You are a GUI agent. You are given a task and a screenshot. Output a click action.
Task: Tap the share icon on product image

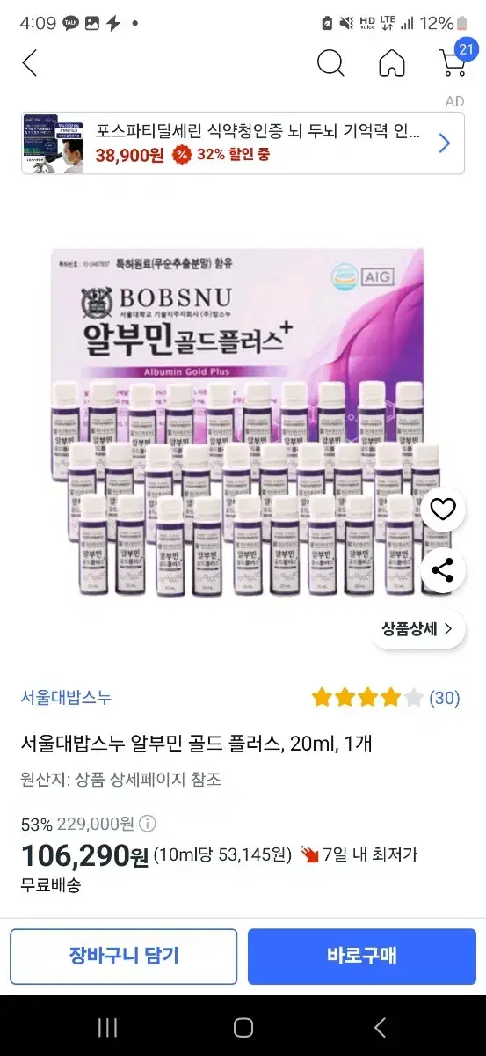click(443, 569)
